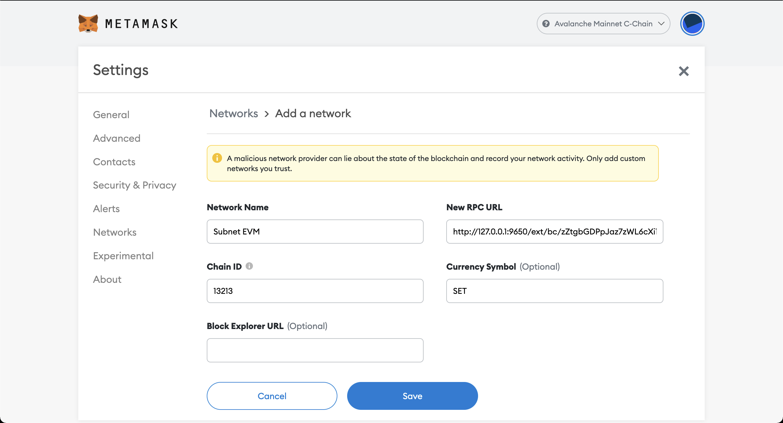Click the breadcrumb chevron separator
783x423 pixels.
[267, 114]
